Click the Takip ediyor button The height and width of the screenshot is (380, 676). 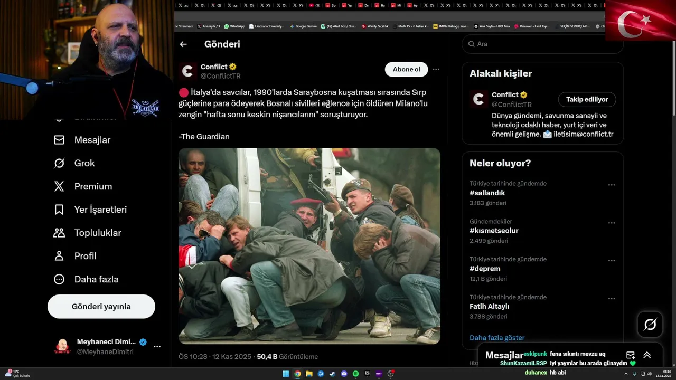pos(587,99)
